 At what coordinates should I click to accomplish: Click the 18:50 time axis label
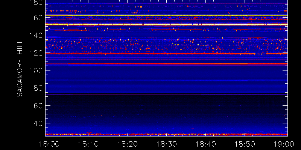(x=245, y=144)
